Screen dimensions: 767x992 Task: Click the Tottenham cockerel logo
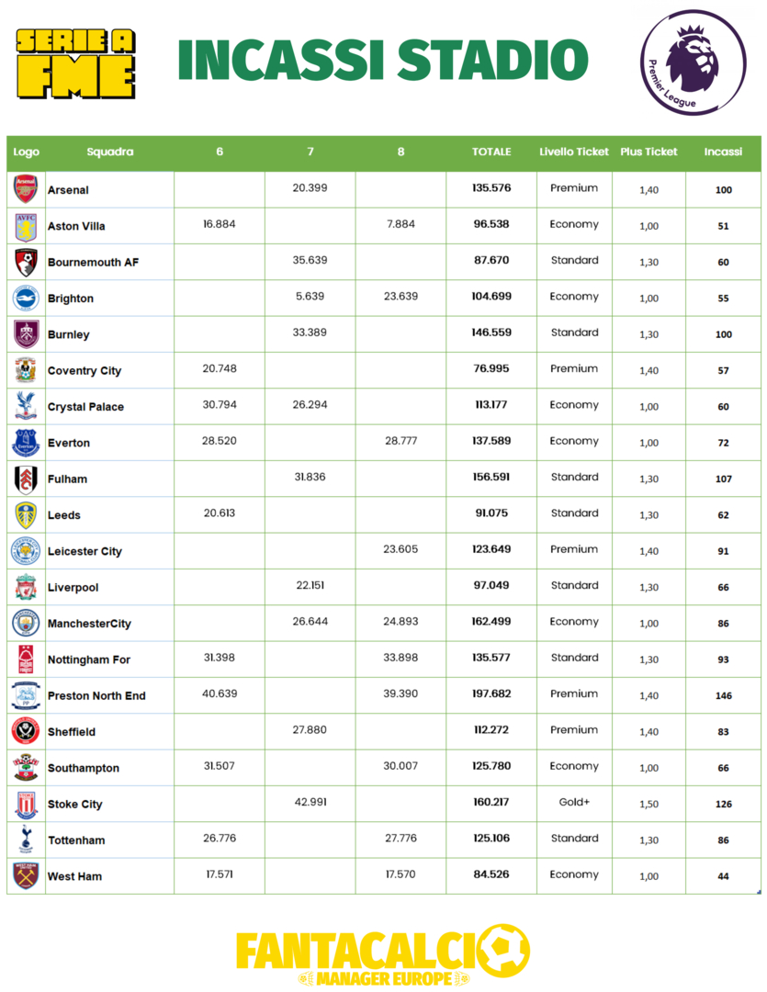(x=26, y=840)
